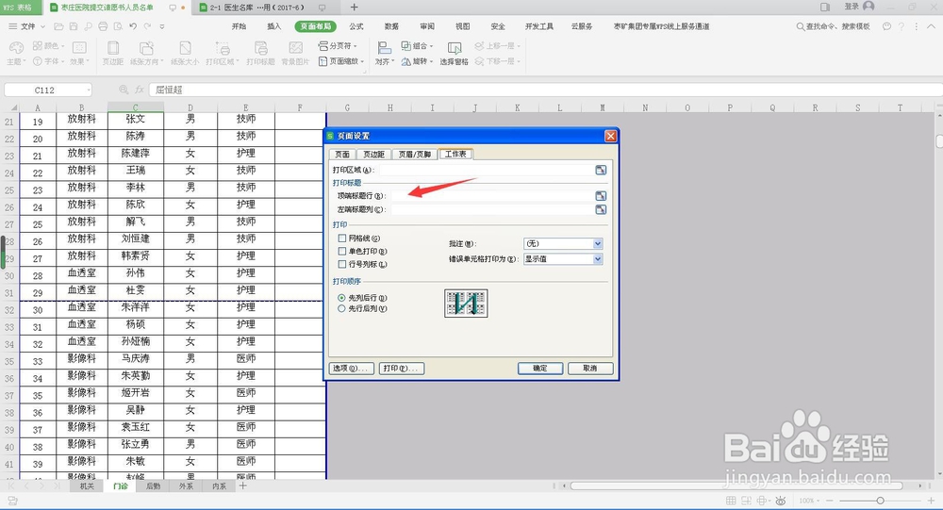Image resolution: width=943 pixels, height=510 pixels.
Task: Enable the 单色打印 checkbox
Action: pos(342,252)
